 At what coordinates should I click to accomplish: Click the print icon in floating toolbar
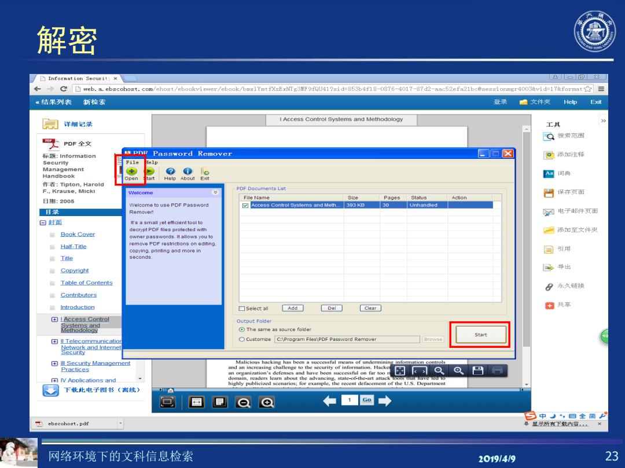497,371
